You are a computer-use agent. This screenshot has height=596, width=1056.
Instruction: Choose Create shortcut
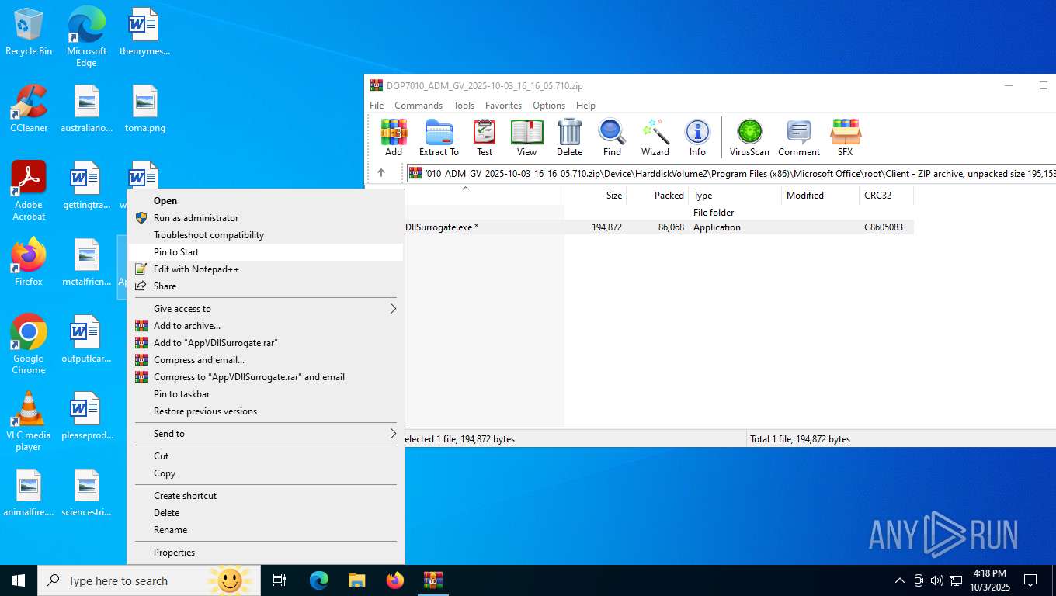(266, 496)
